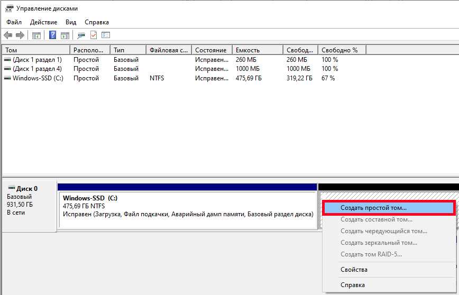Viewport: 459px width, 295px height.
Task: Select the Windows-SSD (C:) partition block on Диск 0
Action: 188,209
